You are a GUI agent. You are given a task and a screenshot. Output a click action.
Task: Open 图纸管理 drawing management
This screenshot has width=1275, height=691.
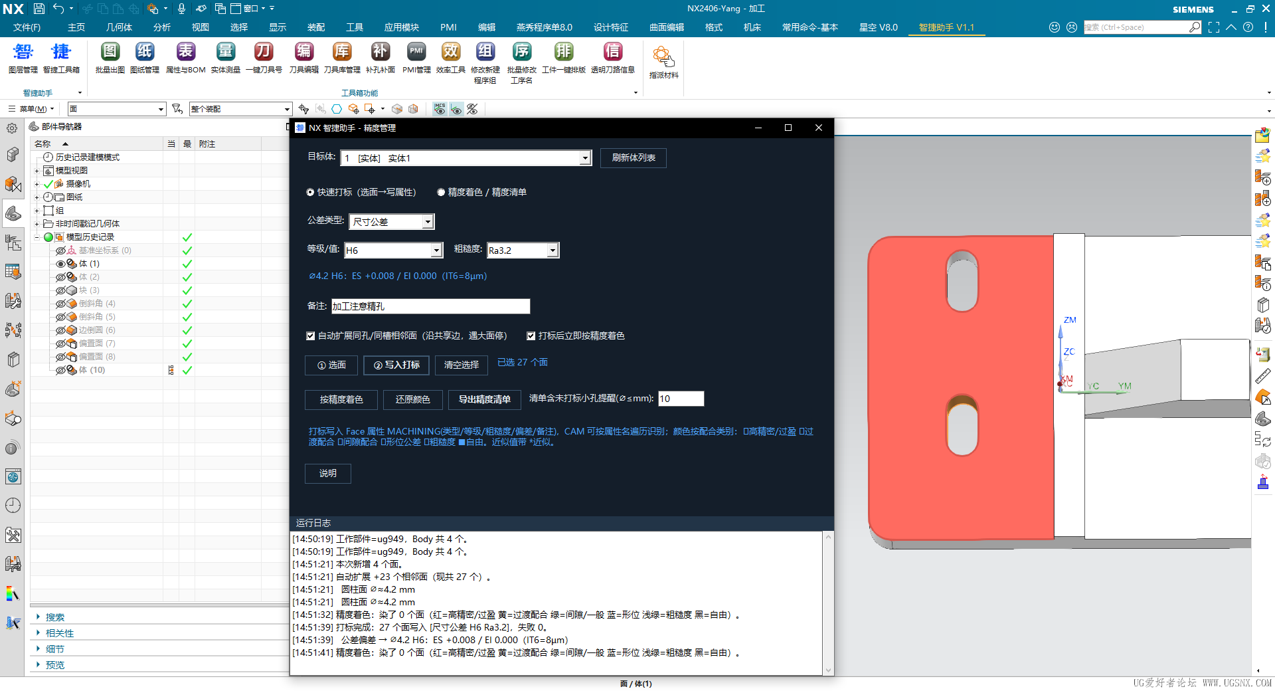(145, 57)
